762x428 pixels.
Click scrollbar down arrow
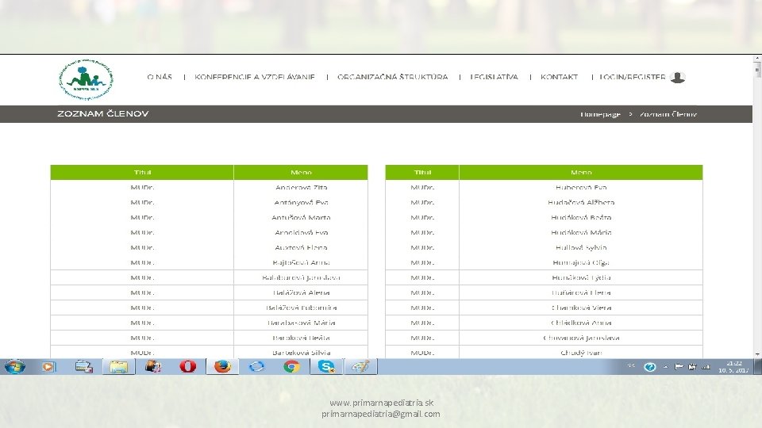[x=757, y=355]
